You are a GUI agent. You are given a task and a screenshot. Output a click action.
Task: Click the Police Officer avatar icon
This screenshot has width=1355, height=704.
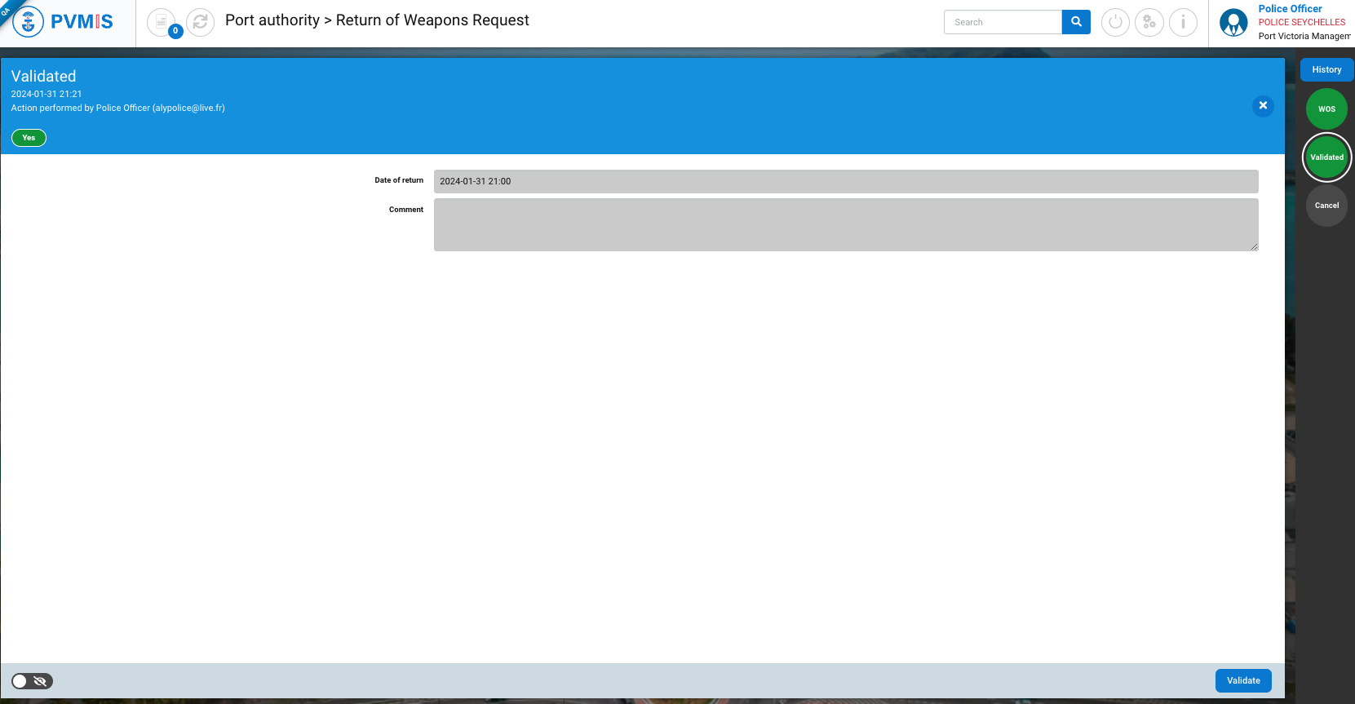pyautogui.click(x=1233, y=22)
